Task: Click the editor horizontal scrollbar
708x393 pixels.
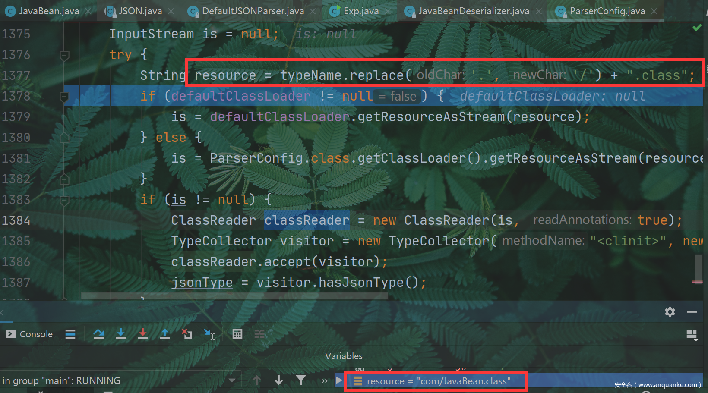Action: [x=234, y=296]
